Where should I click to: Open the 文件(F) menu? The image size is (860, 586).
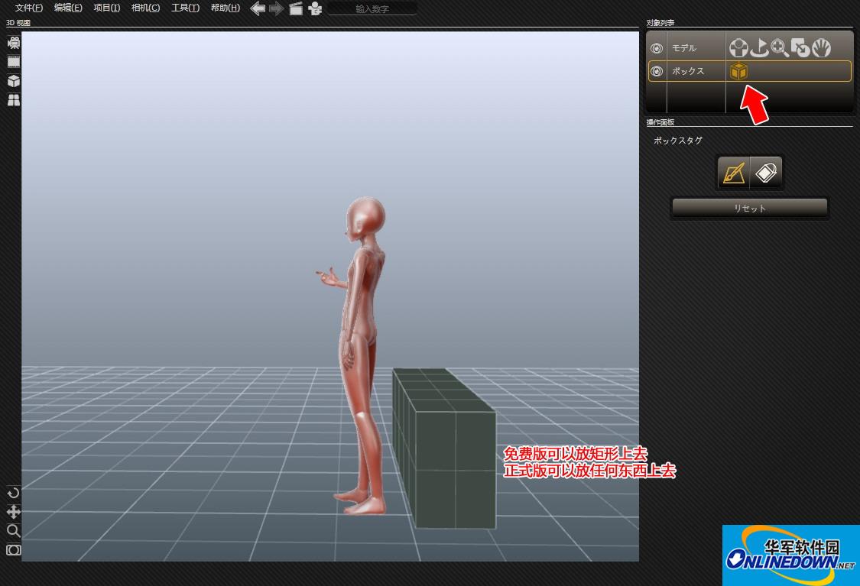(29, 8)
